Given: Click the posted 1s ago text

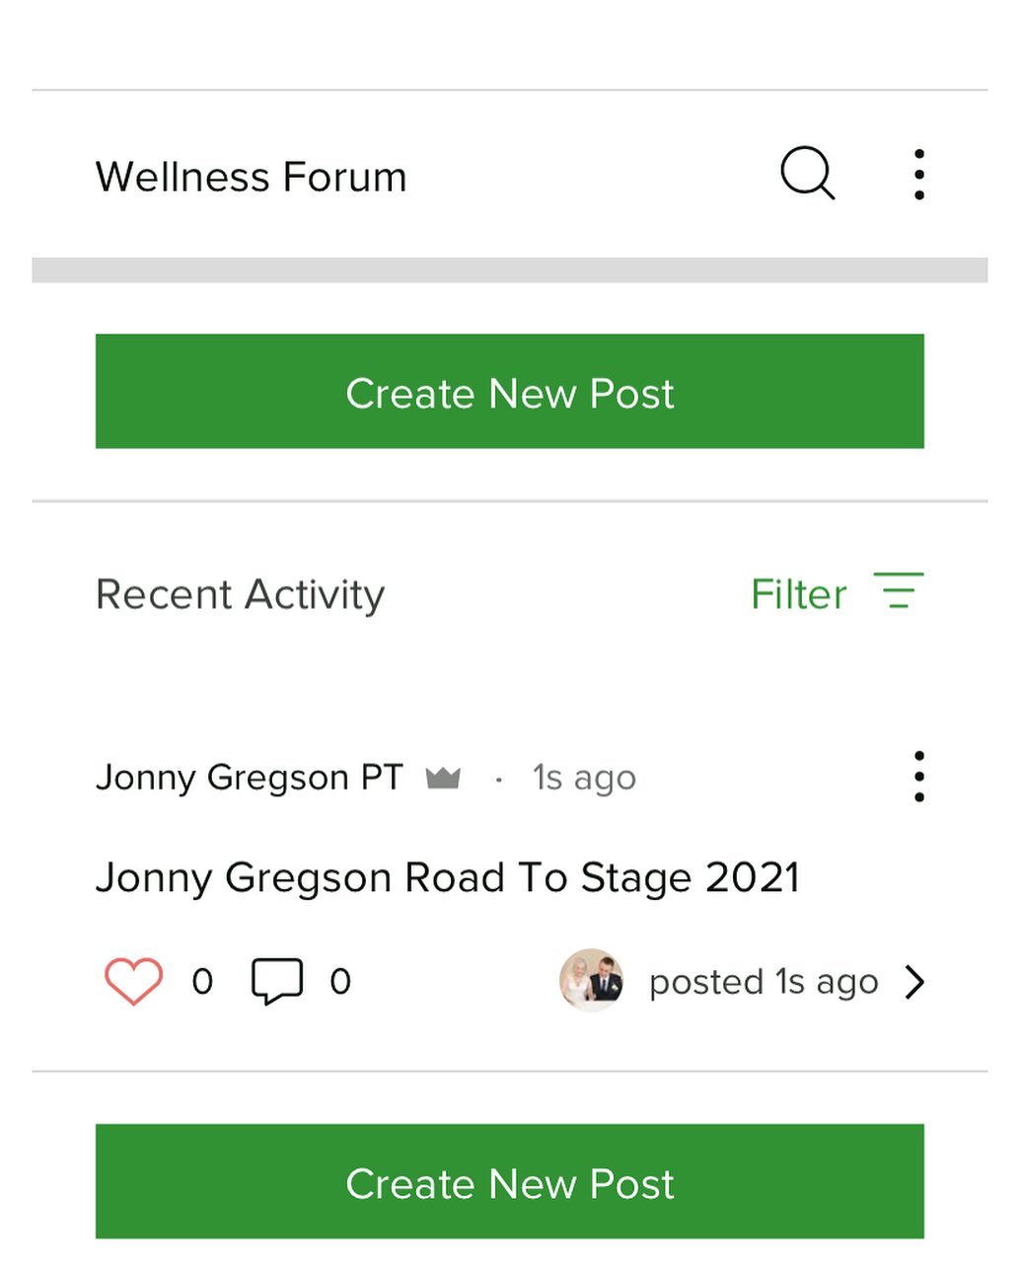Looking at the screenshot, I should coord(764,982).
